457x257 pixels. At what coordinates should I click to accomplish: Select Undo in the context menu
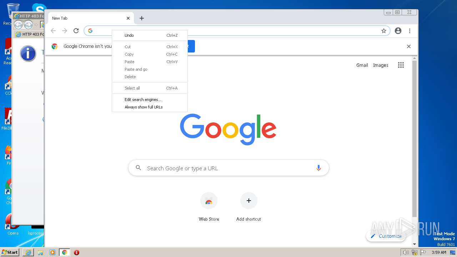[x=150, y=35]
